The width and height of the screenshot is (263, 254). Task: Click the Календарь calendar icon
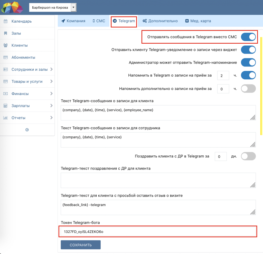pos(6,21)
